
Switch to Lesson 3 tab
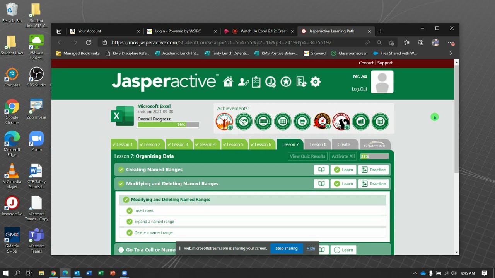pyautogui.click(x=179, y=144)
